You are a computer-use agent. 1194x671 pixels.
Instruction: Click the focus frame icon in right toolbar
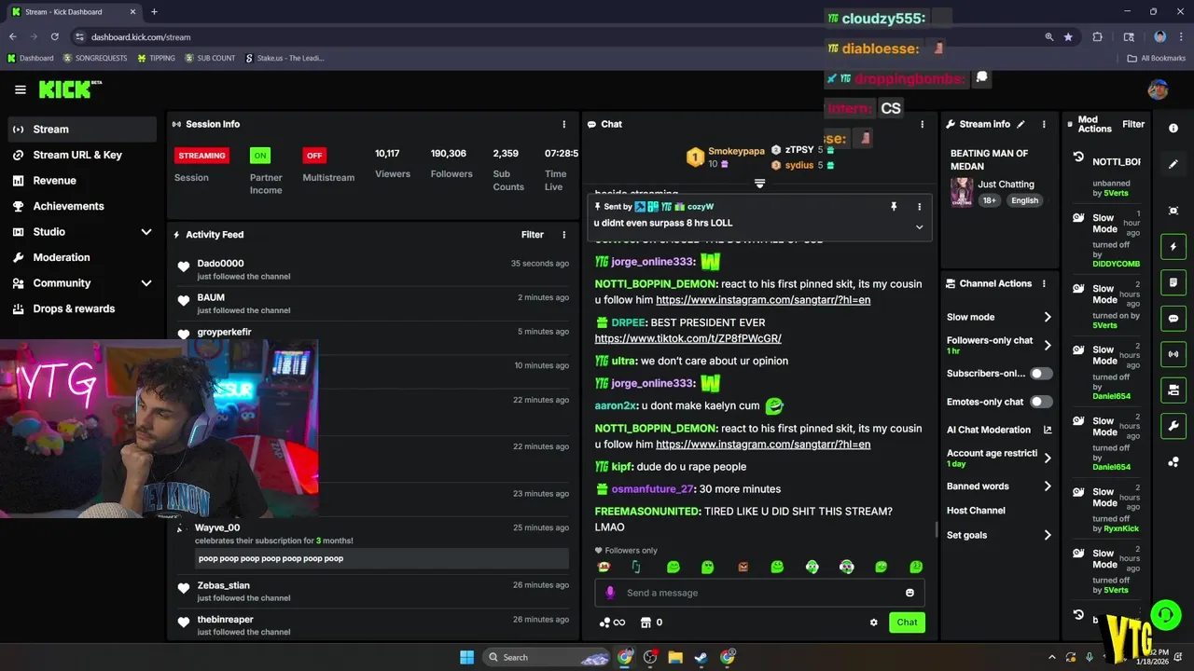pos(1173,212)
